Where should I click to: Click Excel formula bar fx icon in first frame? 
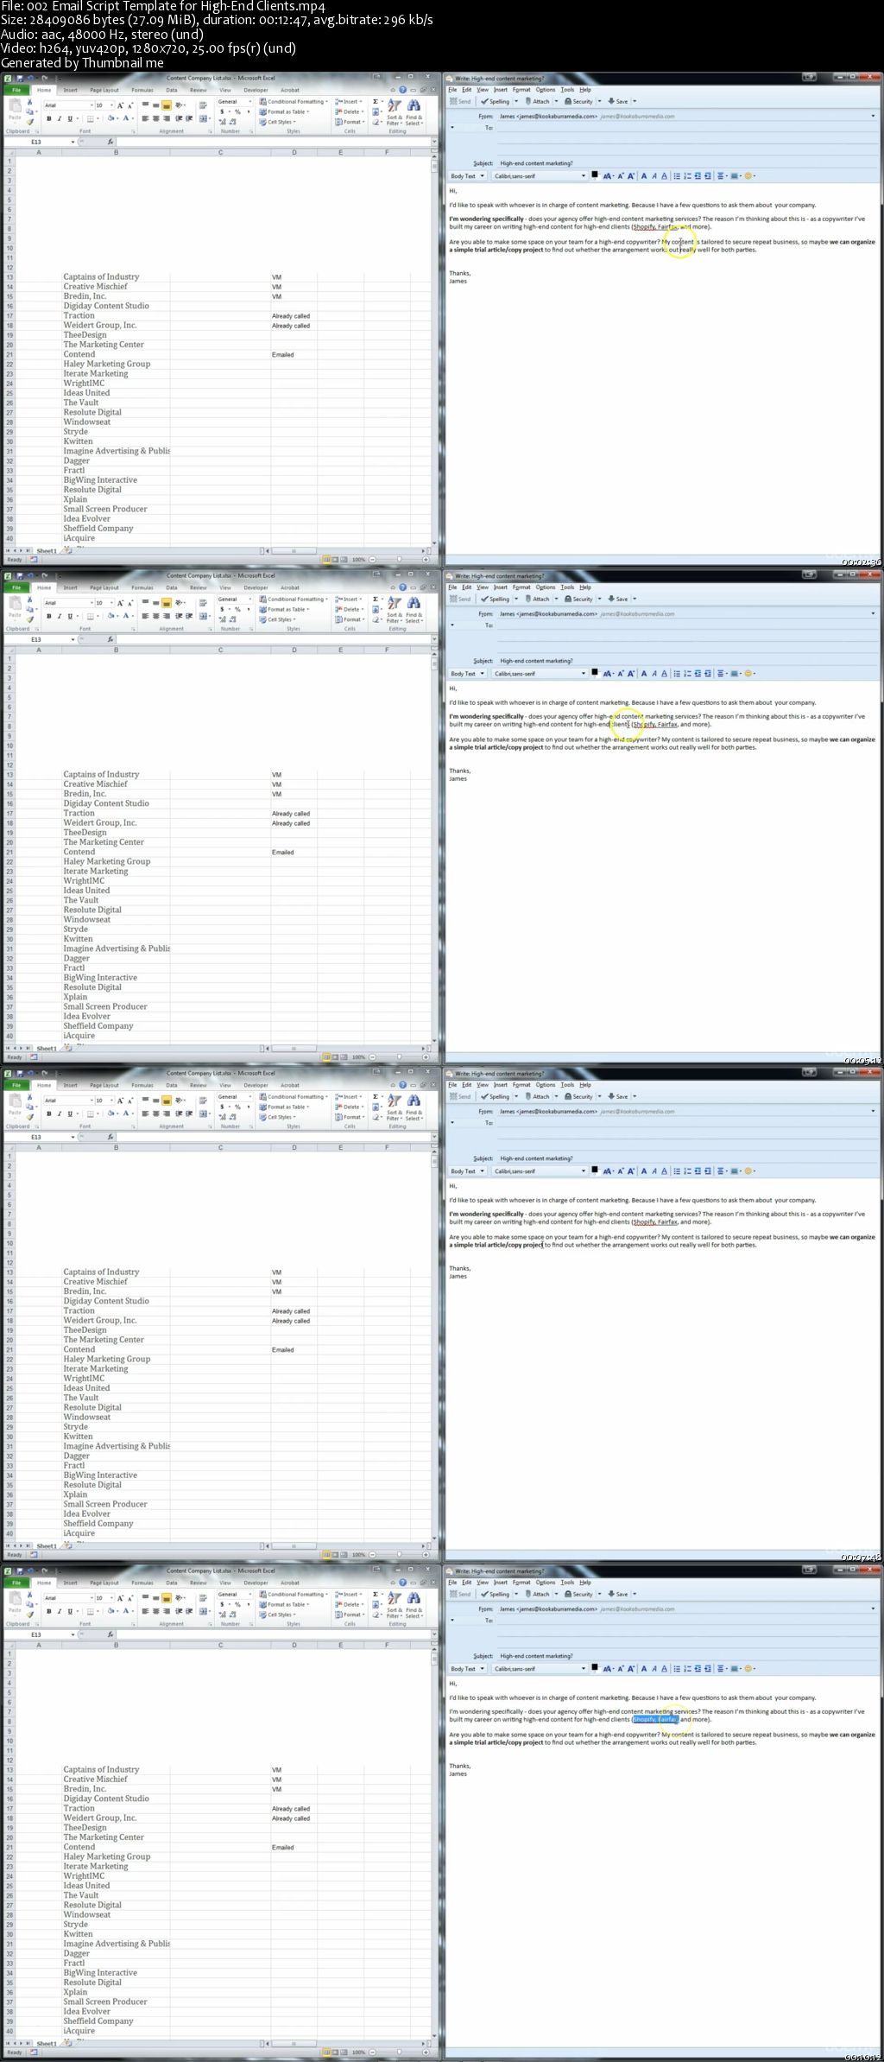(110, 142)
